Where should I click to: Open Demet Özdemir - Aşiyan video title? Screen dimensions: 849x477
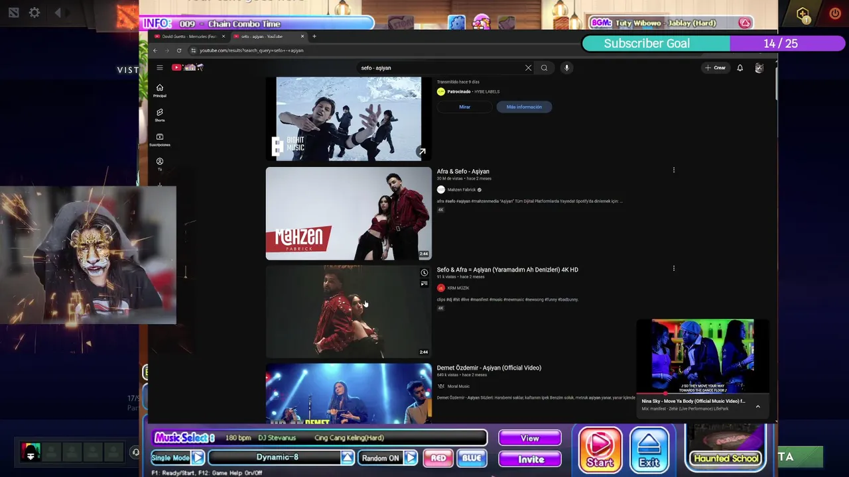click(489, 368)
